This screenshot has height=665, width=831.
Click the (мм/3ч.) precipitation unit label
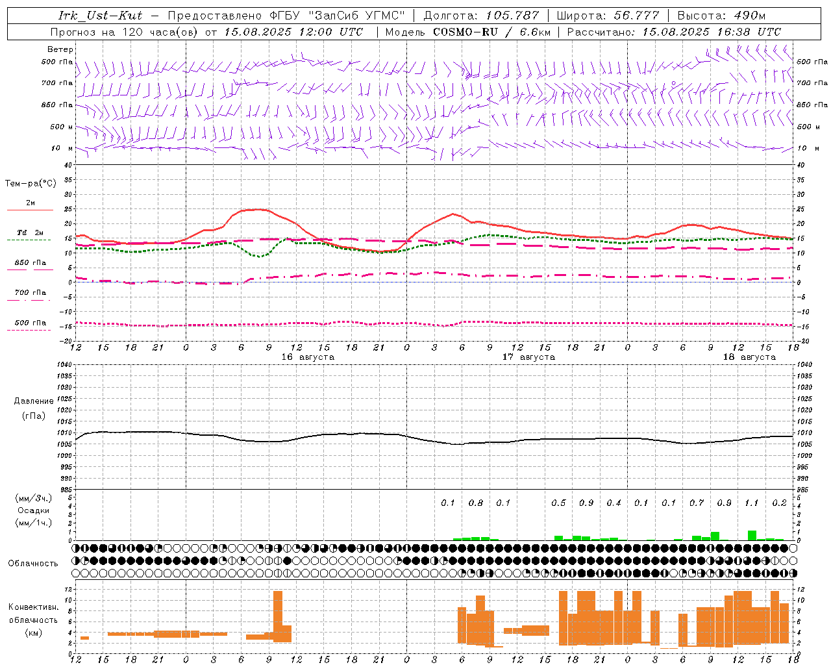coord(34,499)
